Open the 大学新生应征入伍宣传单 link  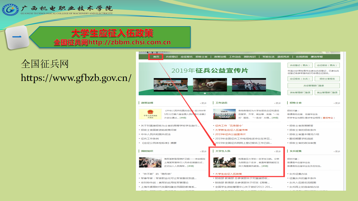tap(231, 130)
